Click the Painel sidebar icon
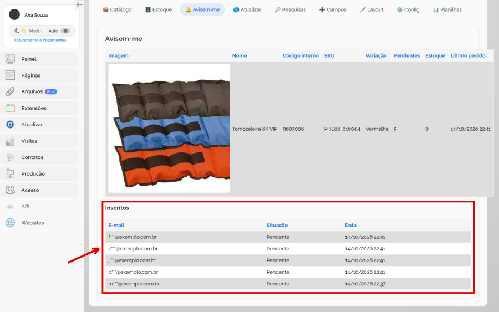The width and height of the screenshot is (499, 312). pyautogui.click(x=10, y=59)
